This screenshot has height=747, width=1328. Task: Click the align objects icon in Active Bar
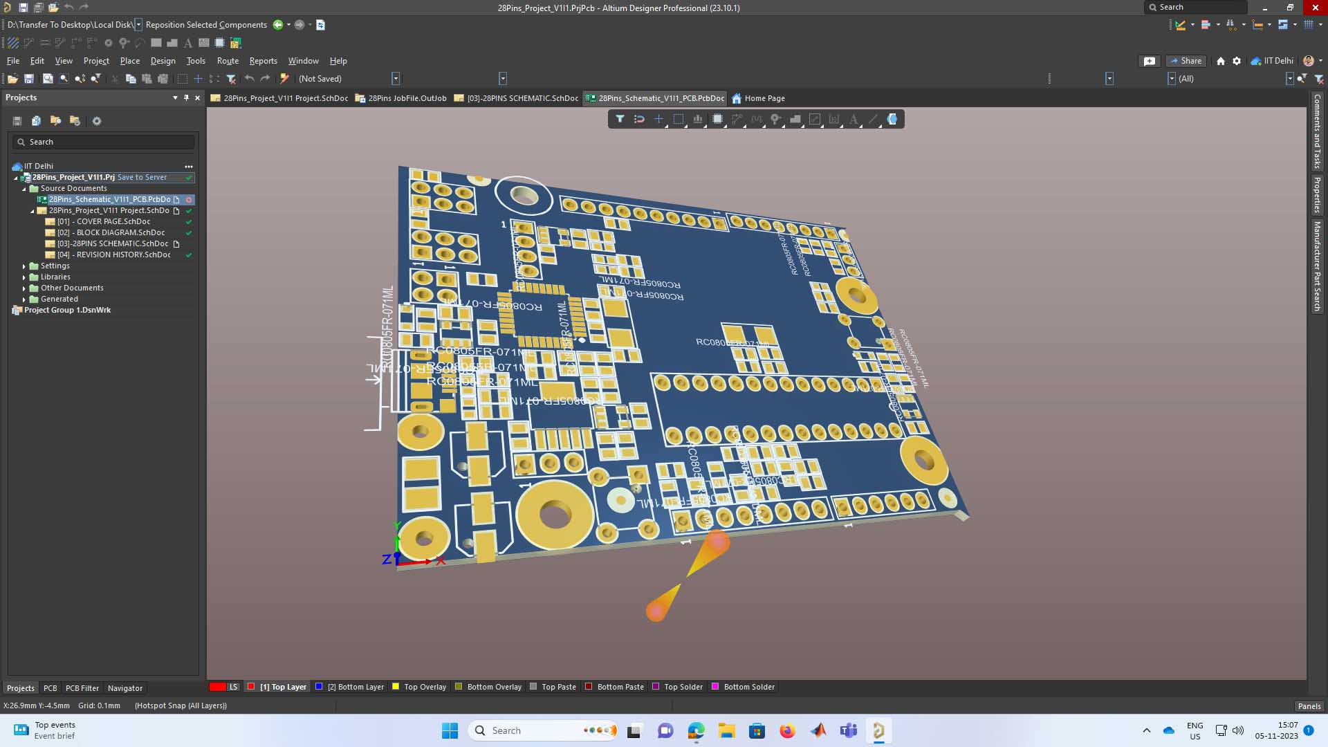tap(698, 119)
